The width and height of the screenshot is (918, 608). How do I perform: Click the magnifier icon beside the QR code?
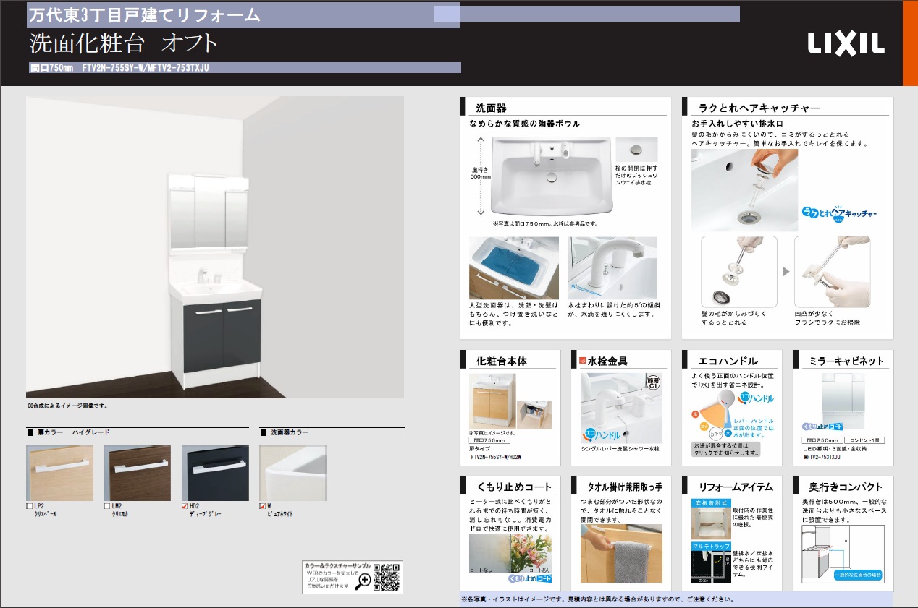click(x=363, y=579)
